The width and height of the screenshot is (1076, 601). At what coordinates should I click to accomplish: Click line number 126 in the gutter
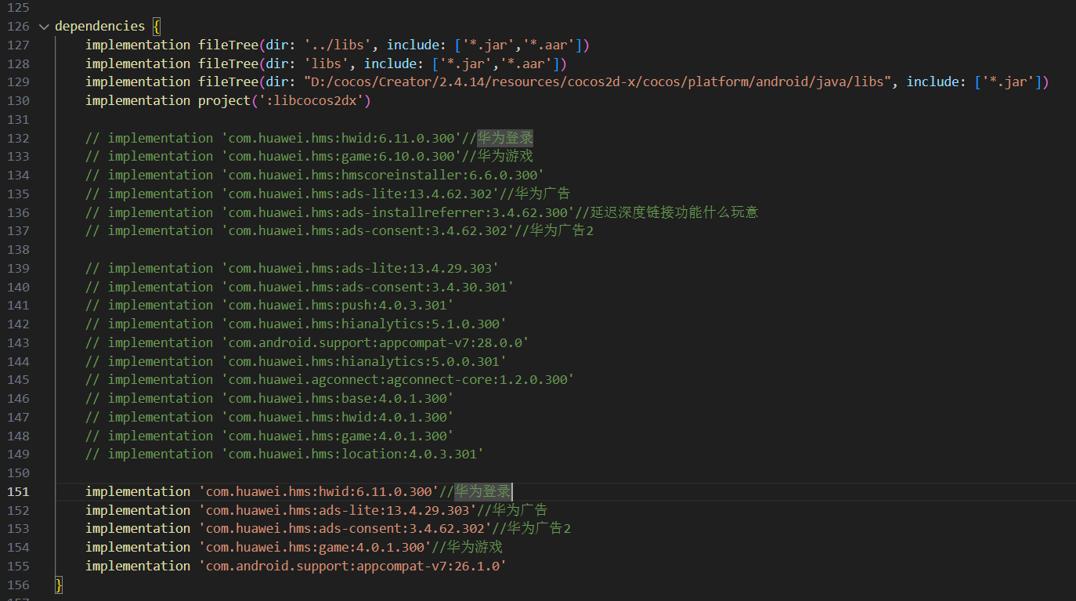pos(17,26)
